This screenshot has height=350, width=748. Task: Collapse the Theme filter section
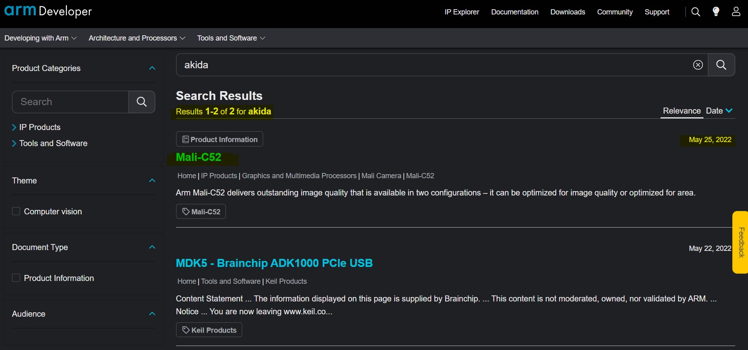[152, 181]
